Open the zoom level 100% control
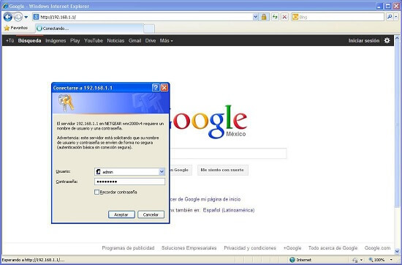Viewport: 402px width, 265px height. click(x=381, y=260)
